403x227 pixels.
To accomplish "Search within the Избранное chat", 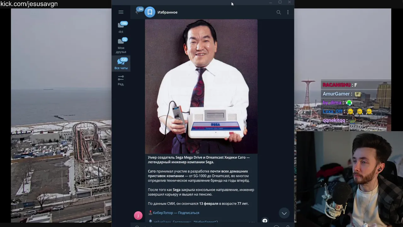I will coord(279,12).
